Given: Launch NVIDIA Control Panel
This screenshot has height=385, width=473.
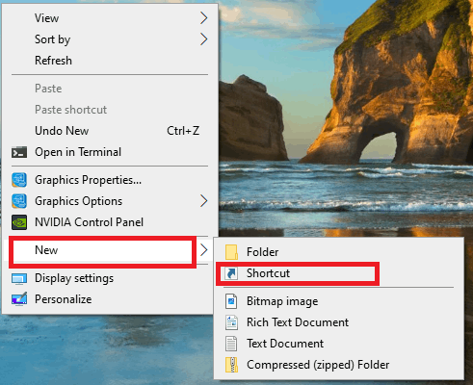Looking at the screenshot, I should 110,222.
